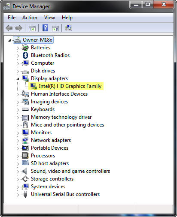The height and width of the screenshot is (217, 177).
Task: Click the SD host adapters icon
Action: pos(25,163)
